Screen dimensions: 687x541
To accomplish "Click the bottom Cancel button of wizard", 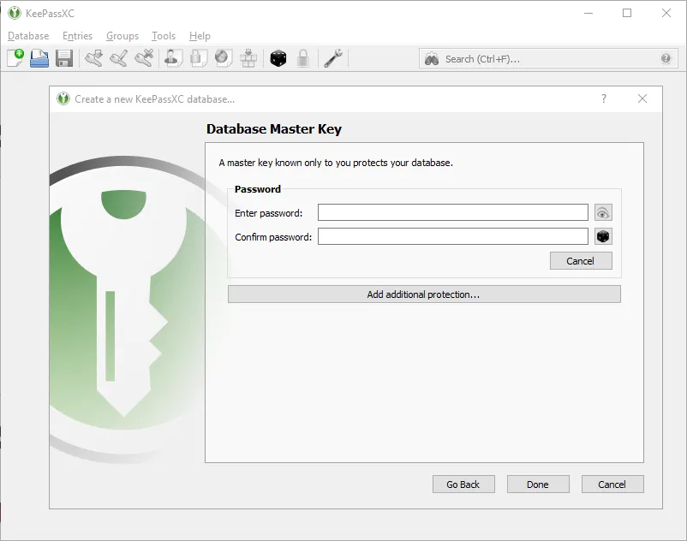I will point(612,485).
